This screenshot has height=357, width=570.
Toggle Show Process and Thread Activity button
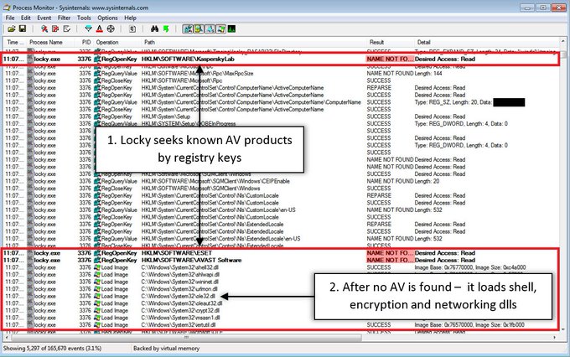click(220, 28)
